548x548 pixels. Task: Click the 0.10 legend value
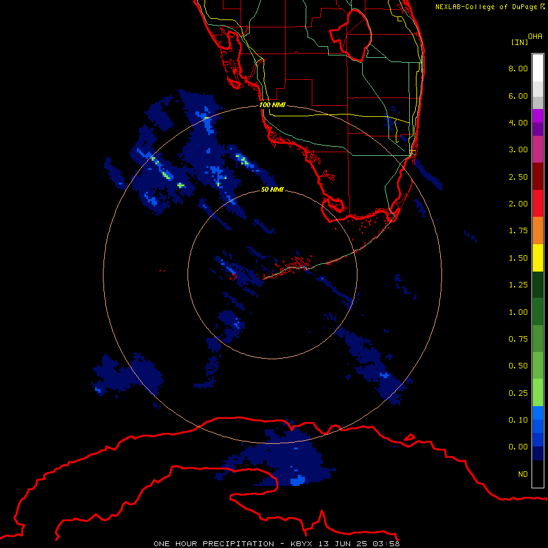[x=518, y=420]
